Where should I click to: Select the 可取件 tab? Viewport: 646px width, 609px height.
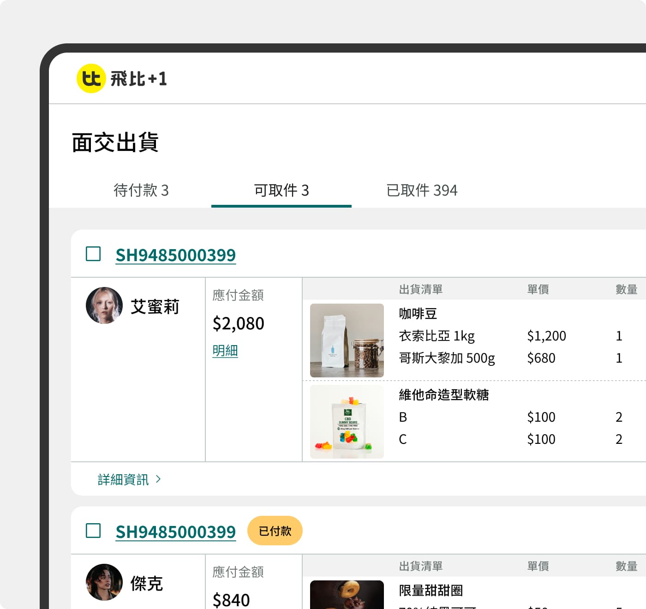(281, 191)
